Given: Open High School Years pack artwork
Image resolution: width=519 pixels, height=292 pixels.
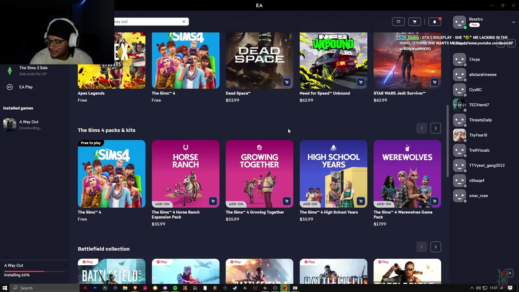Looking at the screenshot, I should (333, 174).
